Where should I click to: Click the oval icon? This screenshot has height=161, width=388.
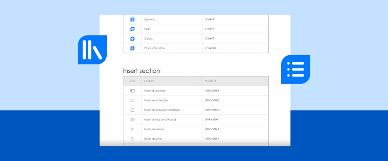pos(132,139)
